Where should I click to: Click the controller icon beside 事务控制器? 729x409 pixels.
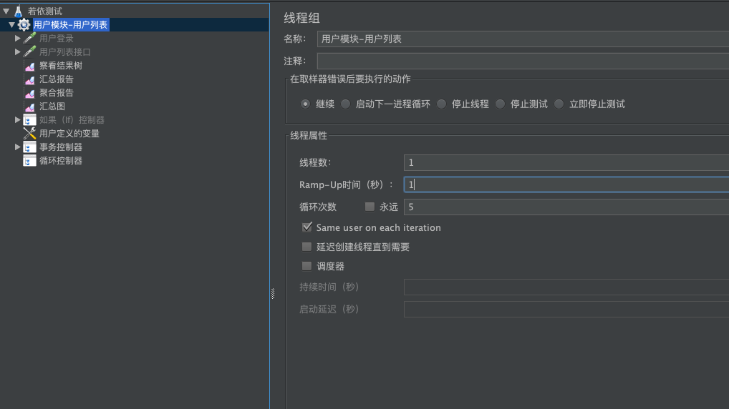pyautogui.click(x=29, y=147)
